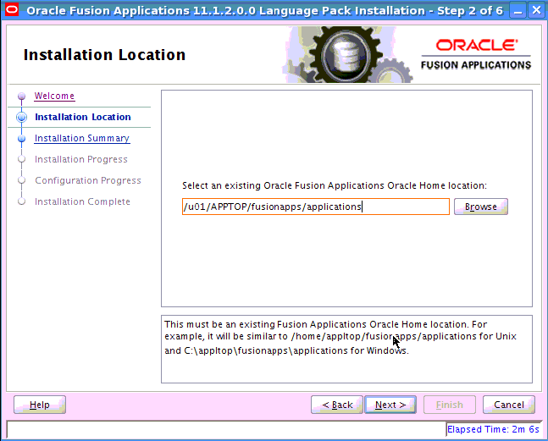
Task: Proceed with the Next button
Action: 390,405
